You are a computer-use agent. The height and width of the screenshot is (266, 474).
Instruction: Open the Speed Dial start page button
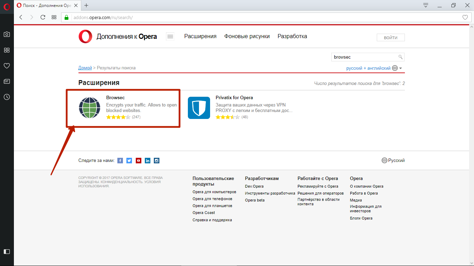point(54,17)
